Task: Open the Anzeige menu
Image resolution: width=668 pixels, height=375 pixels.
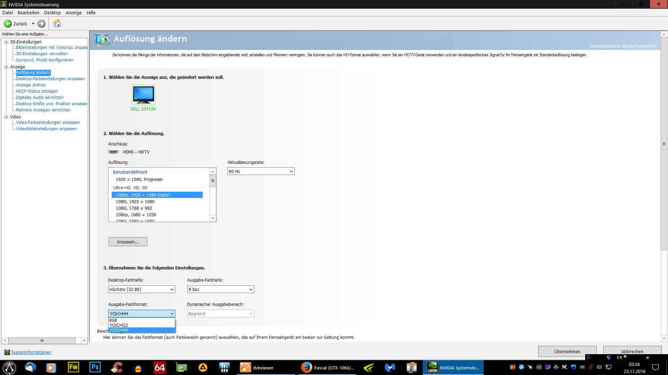Action: coord(73,13)
